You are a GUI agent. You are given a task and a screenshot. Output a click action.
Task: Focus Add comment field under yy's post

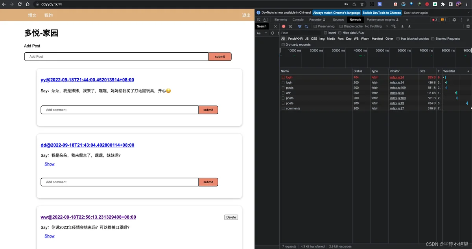click(120, 110)
